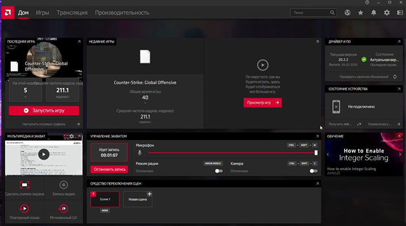This screenshot has height=226, width=406.
Task: Click the green driver status checkmark
Action: (x=364, y=60)
